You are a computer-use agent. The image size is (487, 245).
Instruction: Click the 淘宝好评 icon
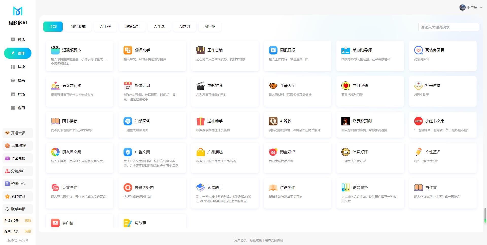(x=273, y=152)
